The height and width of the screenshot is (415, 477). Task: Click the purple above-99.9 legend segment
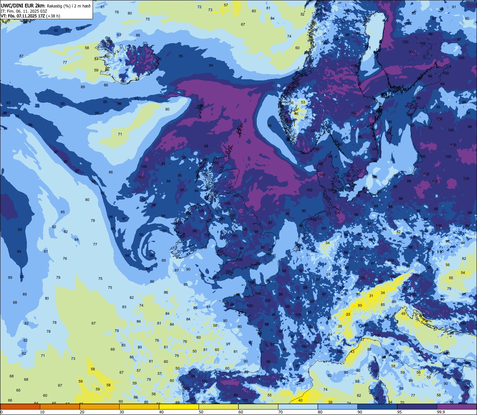coord(457,406)
